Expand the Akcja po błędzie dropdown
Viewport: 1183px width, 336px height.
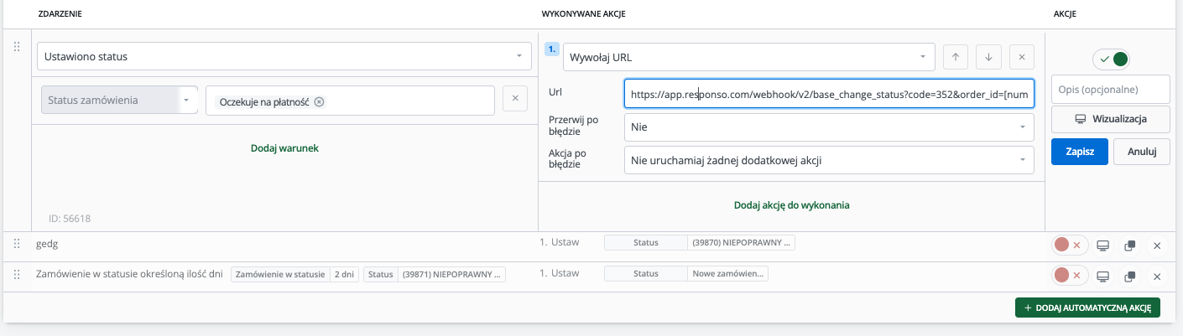(829, 160)
